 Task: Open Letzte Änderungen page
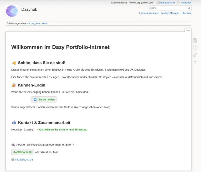coord(149,13)
